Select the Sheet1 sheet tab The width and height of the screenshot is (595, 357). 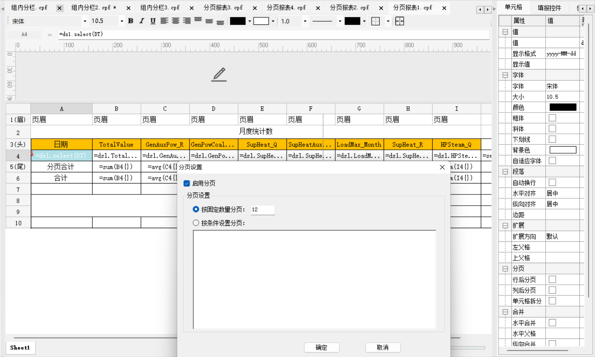[20, 348]
